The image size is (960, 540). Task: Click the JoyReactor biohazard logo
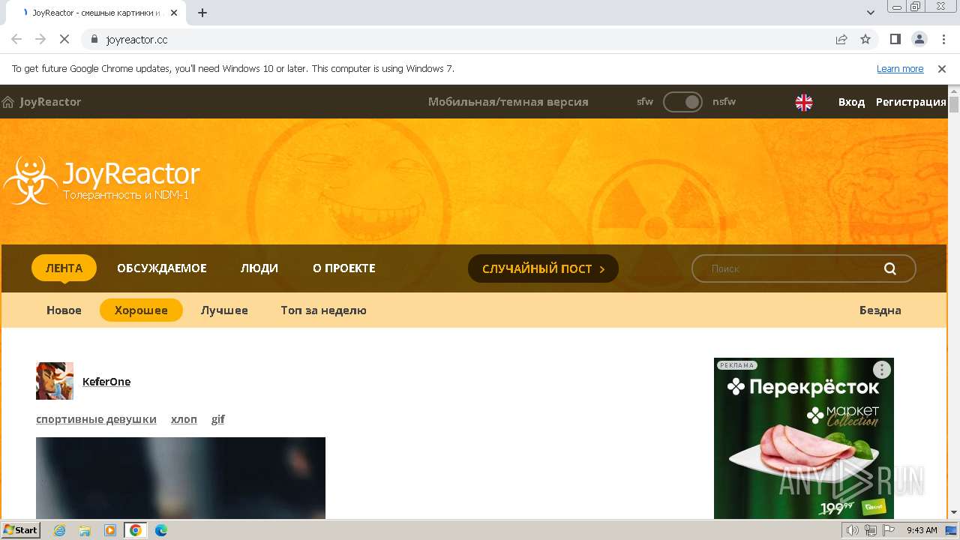click(30, 180)
